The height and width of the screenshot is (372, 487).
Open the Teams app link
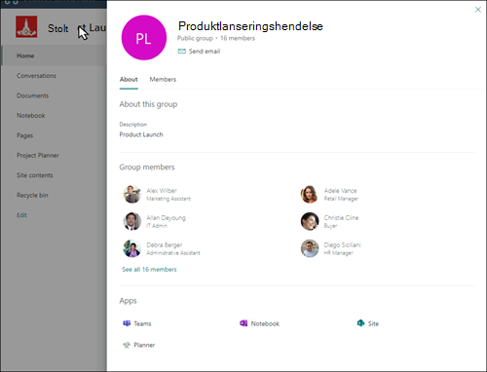142,323
